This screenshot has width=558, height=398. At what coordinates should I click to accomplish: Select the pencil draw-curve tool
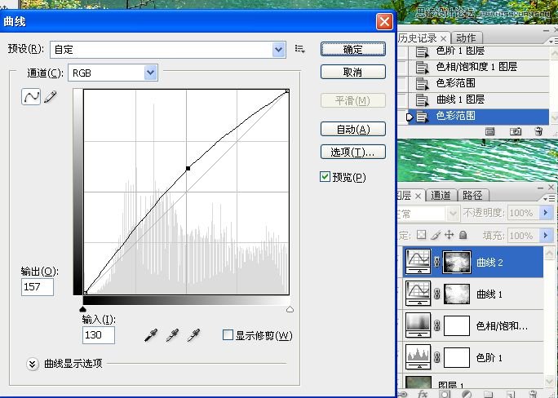click(x=51, y=97)
